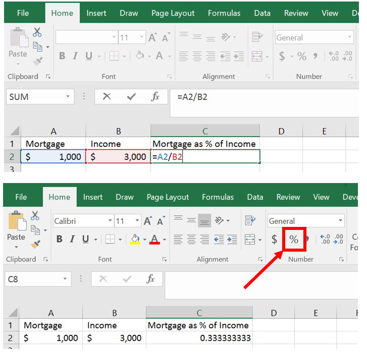Image resolution: width=367 pixels, height=357 pixels.
Task: Expand Name Box dropdown showing SUM
Action: tap(68, 96)
